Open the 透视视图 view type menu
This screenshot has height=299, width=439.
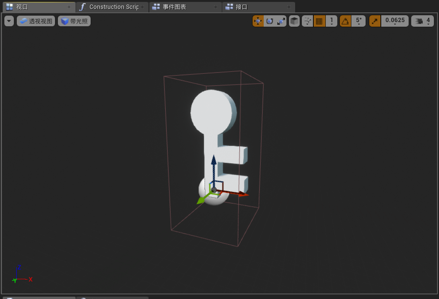pyautogui.click(x=36, y=21)
